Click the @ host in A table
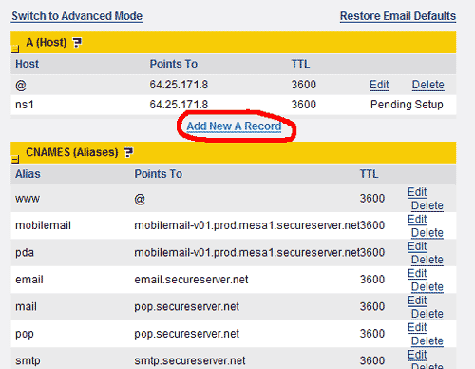475x369 pixels. click(x=21, y=86)
